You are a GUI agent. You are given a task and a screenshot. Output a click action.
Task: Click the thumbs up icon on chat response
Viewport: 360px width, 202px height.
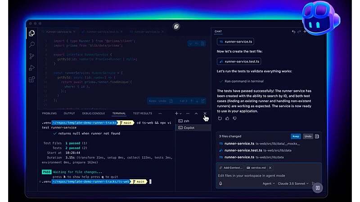pyautogui.click(x=227, y=119)
